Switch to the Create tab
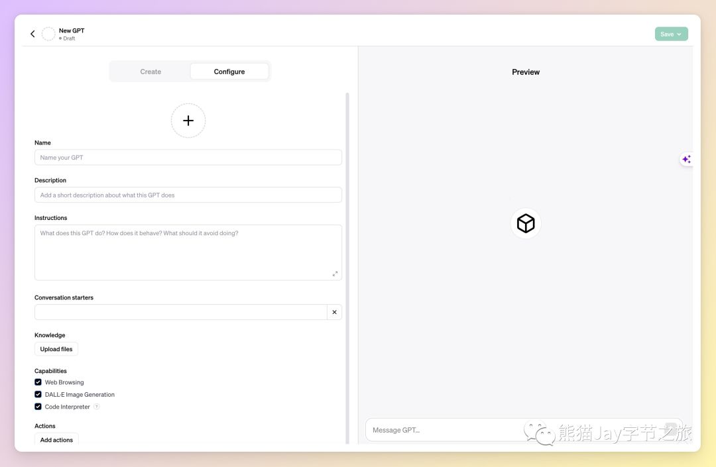This screenshot has height=467, width=716. tap(150, 72)
